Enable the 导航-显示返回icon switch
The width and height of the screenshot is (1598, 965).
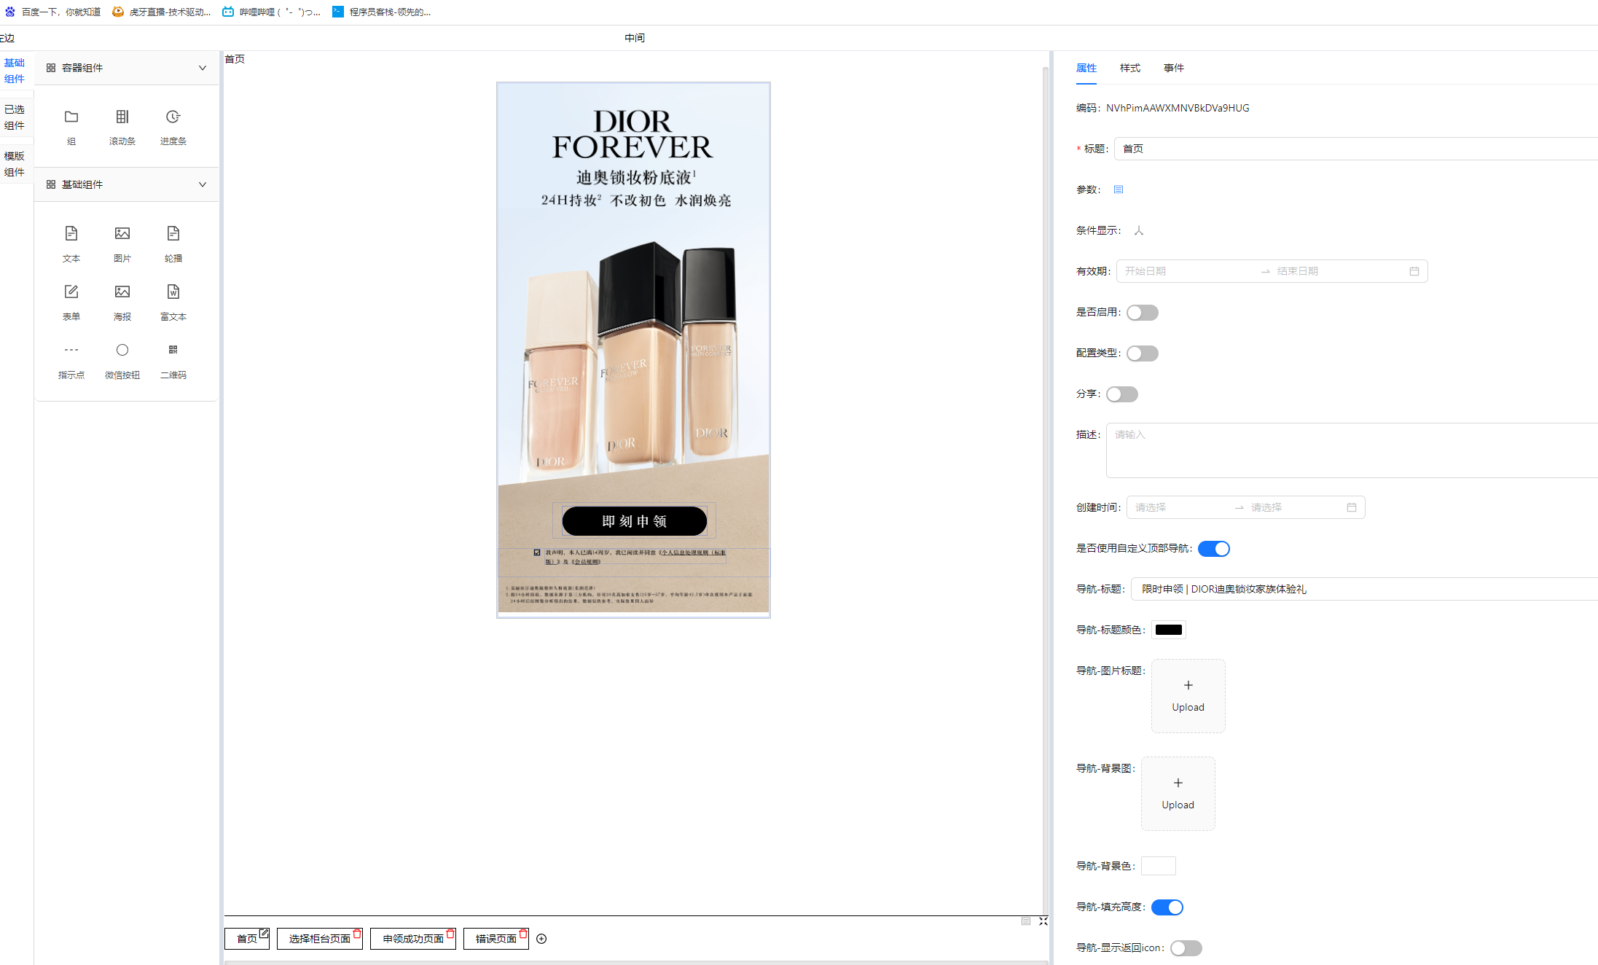click(1186, 948)
